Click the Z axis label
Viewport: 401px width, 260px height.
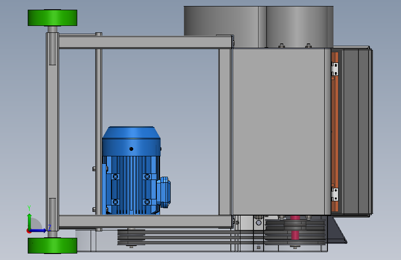[x=49, y=228]
